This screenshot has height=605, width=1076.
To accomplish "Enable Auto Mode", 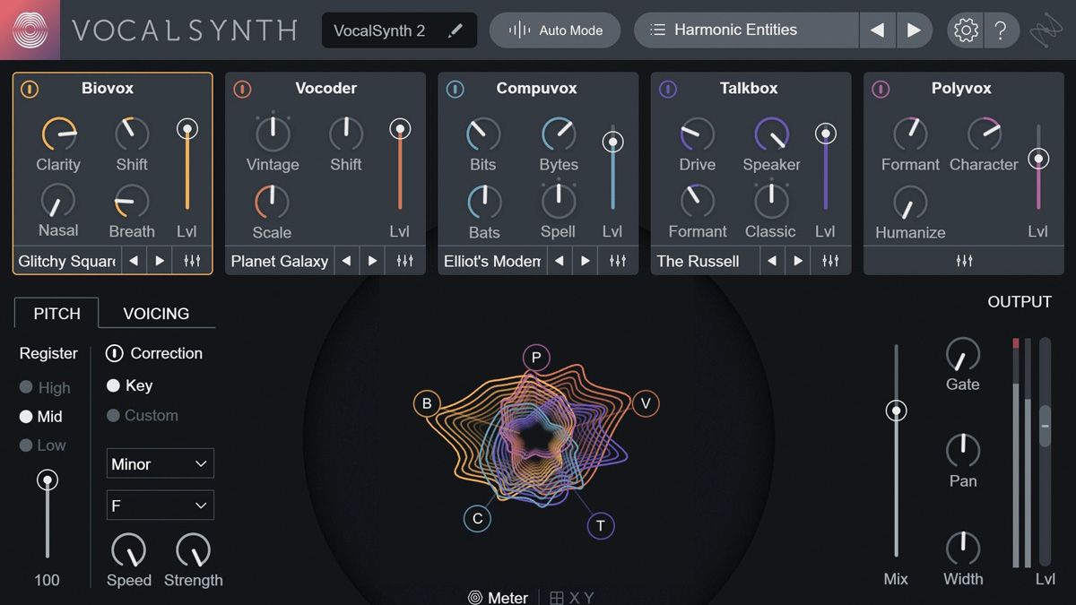I will tap(554, 29).
